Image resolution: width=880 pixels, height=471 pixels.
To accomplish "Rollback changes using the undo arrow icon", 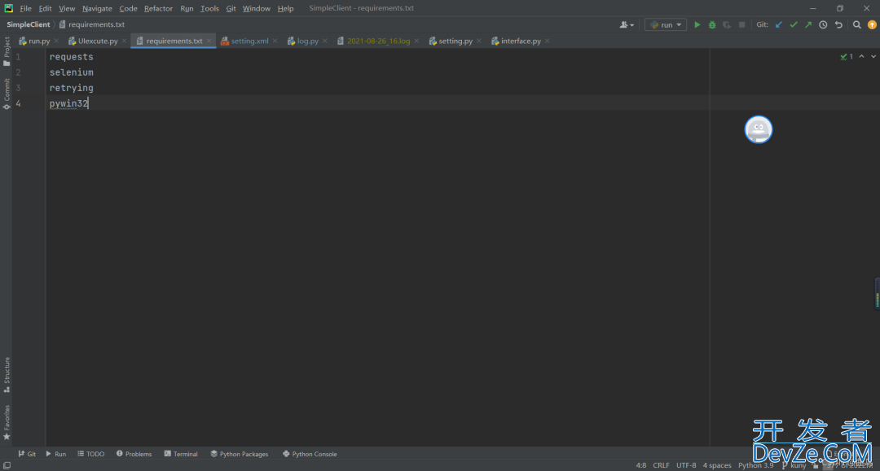I will coord(838,24).
